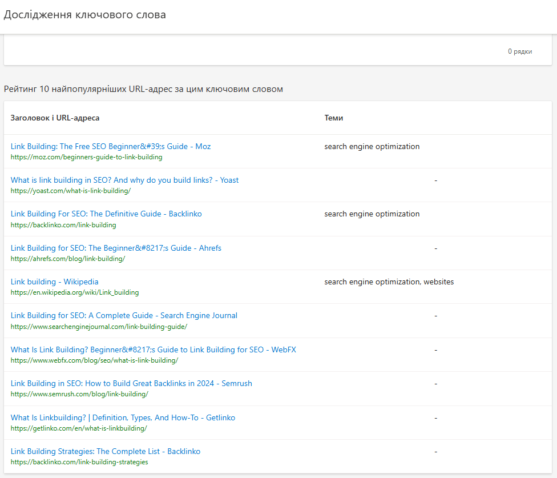This screenshot has height=478, width=557.
Task: Click the semrush.com blog link-building URL text
Action: tap(79, 394)
